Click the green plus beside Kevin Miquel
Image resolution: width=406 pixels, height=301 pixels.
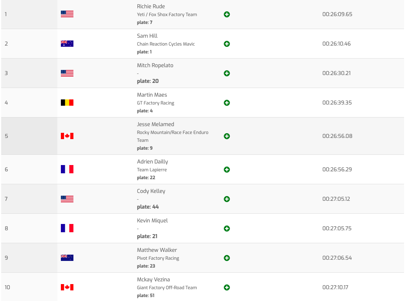click(227, 229)
